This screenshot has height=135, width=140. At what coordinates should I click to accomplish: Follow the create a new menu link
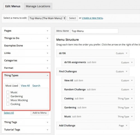[x=92, y=18]
